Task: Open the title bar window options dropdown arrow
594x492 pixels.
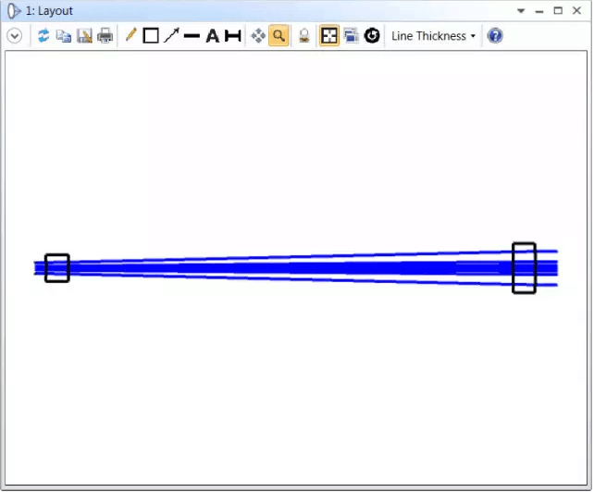Action: click(x=522, y=11)
